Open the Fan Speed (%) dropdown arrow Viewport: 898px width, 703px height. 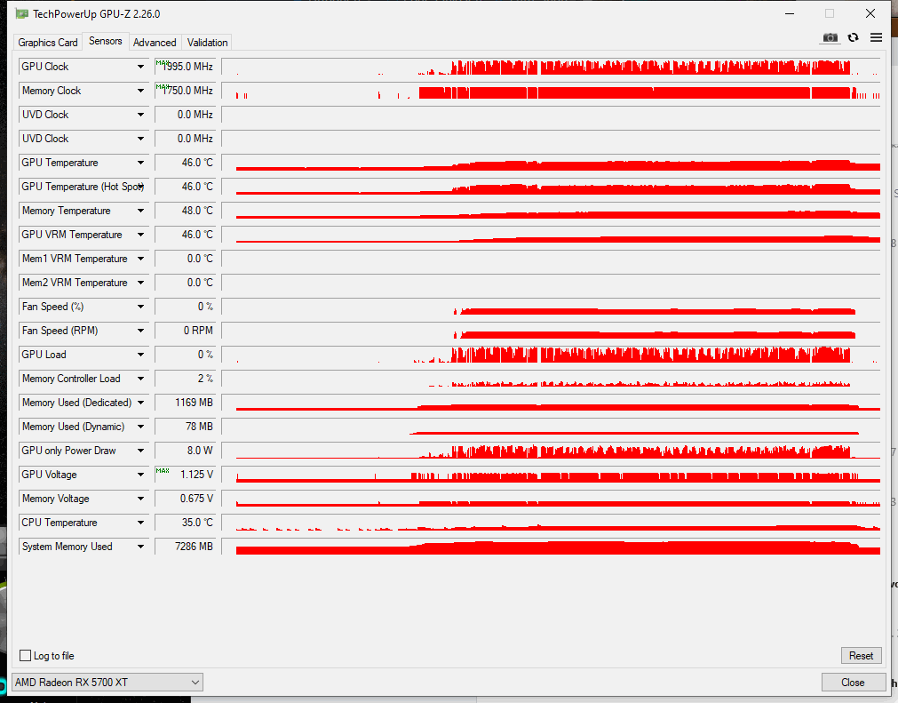click(x=141, y=308)
